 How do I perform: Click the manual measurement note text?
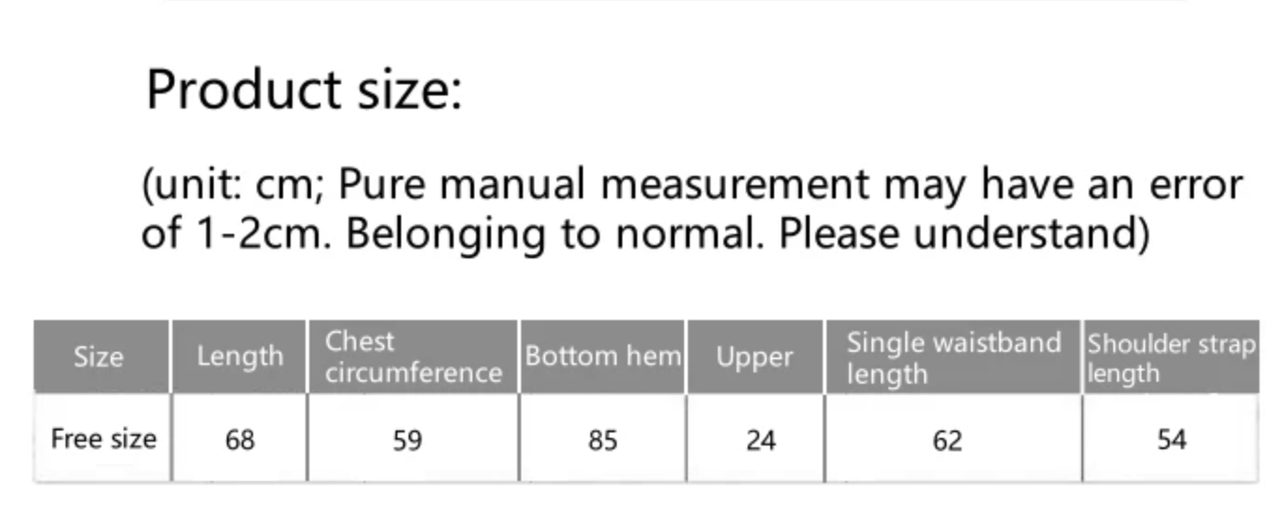coord(692,209)
